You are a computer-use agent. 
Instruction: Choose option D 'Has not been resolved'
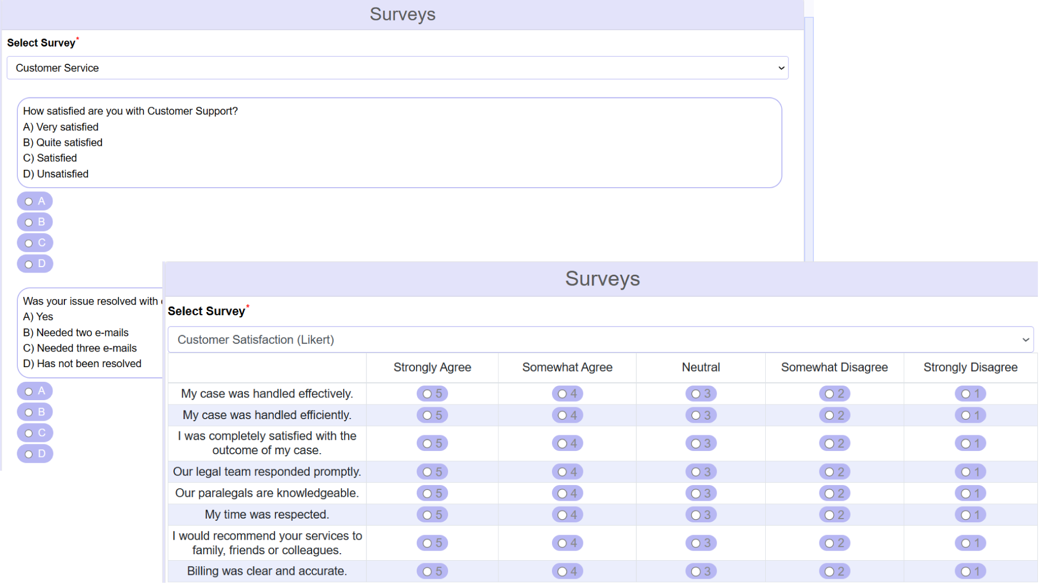35,453
